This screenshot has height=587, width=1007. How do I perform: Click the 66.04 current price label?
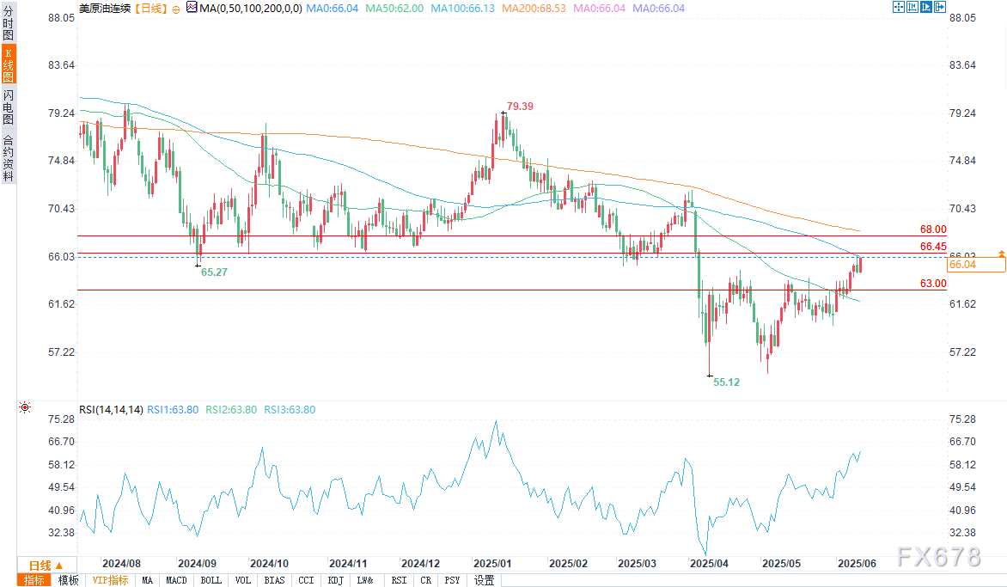pyautogui.click(x=975, y=265)
